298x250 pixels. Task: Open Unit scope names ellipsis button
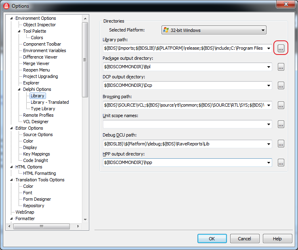[281, 124]
